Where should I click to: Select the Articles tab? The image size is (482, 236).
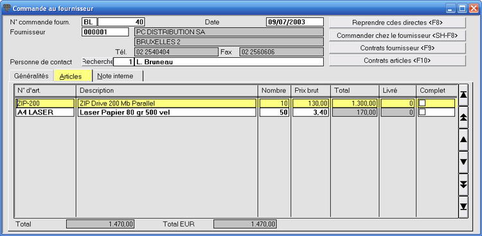click(x=73, y=76)
